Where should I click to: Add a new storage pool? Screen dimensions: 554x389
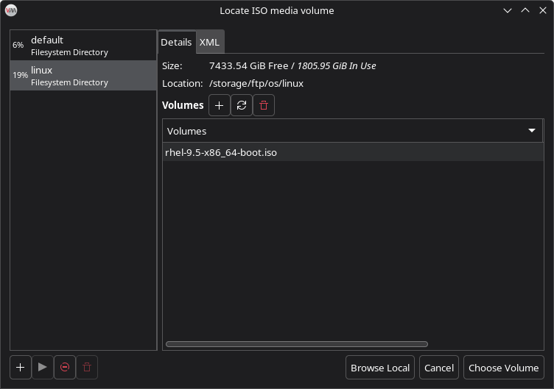tap(21, 367)
